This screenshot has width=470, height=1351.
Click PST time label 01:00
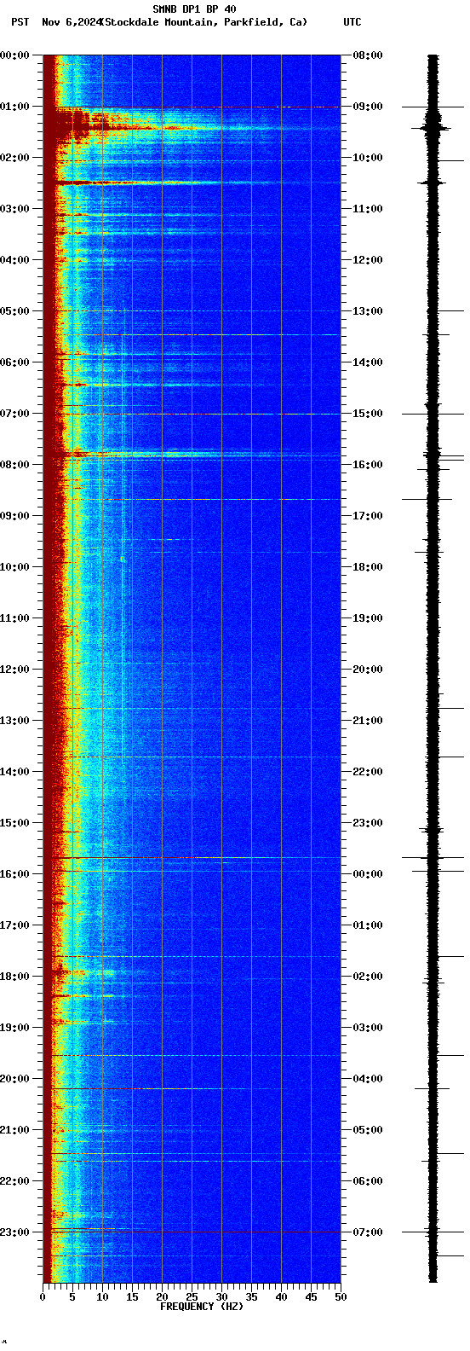(x=16, y=107)
